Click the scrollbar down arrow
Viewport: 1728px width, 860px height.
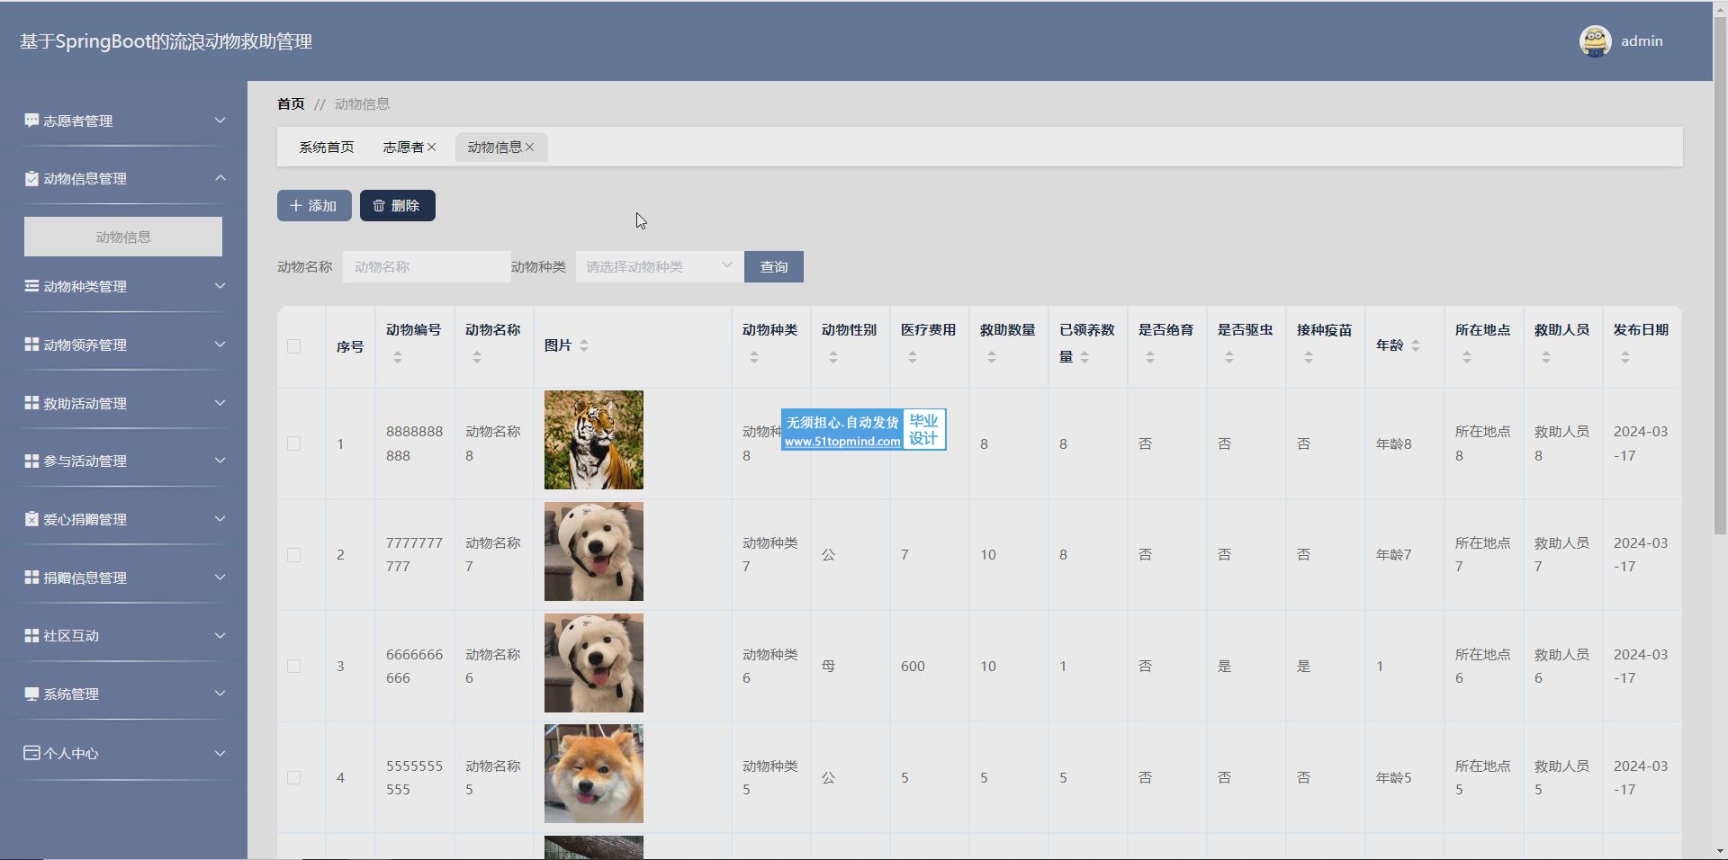(x=1720, y=851)
